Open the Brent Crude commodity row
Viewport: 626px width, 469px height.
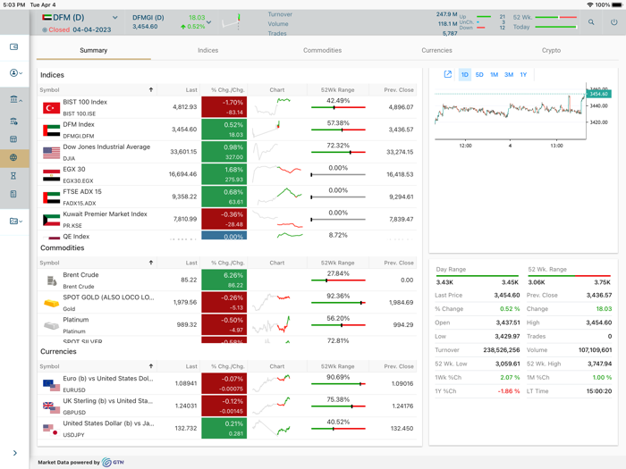(x=227, y=280)
